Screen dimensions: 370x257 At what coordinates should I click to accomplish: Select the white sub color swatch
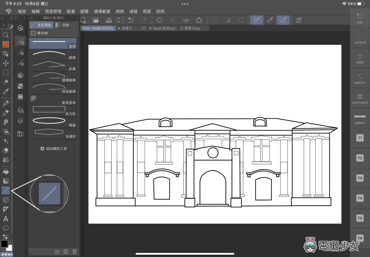[x=10, y=248]
